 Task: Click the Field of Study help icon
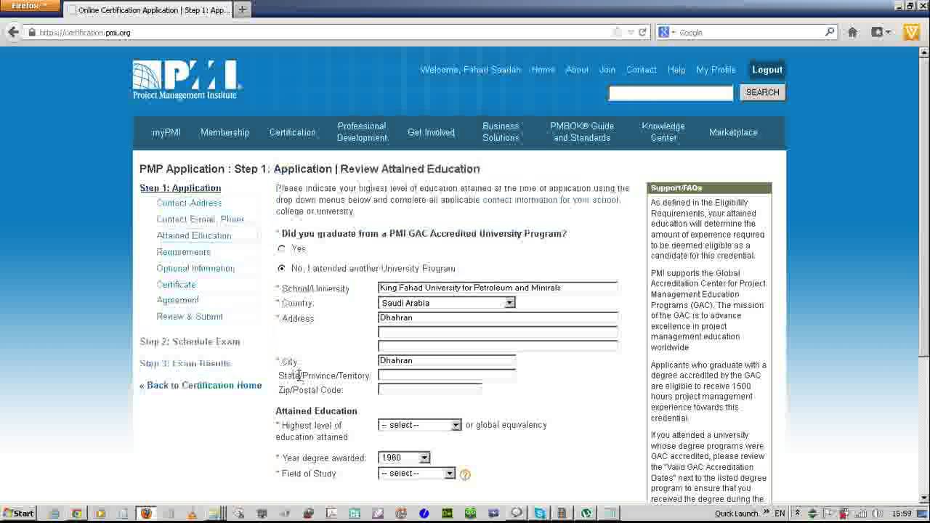465,474
